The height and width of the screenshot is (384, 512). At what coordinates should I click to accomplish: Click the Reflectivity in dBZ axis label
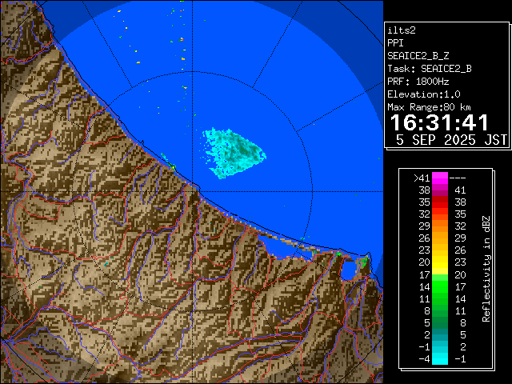coord(486,268)
